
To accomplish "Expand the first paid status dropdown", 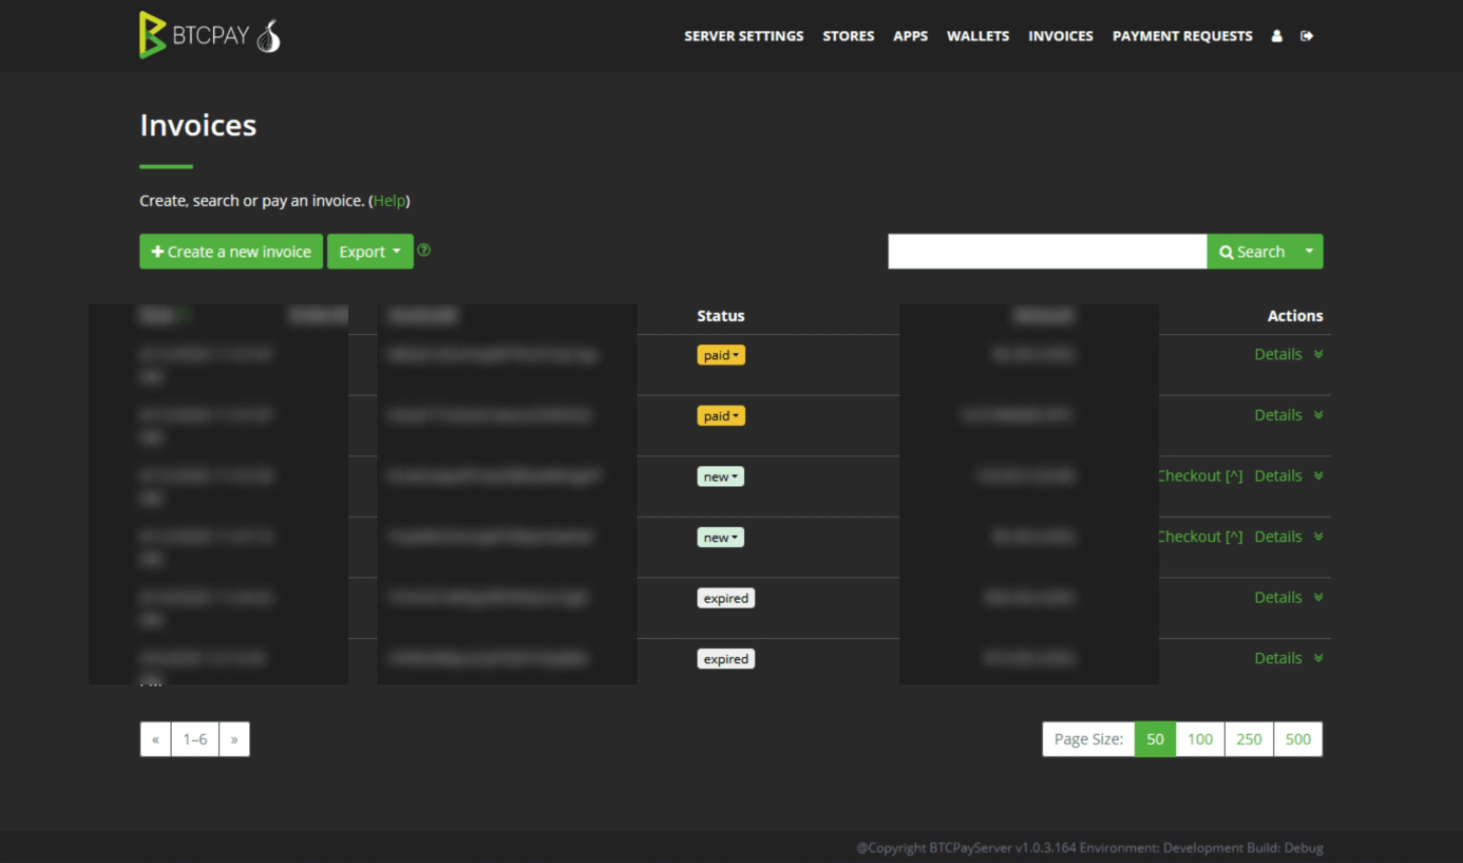I will click(x=719, y=355).
